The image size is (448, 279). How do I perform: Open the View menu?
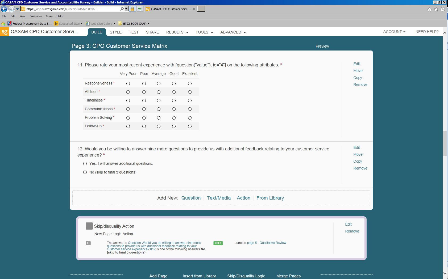point(22,16)
